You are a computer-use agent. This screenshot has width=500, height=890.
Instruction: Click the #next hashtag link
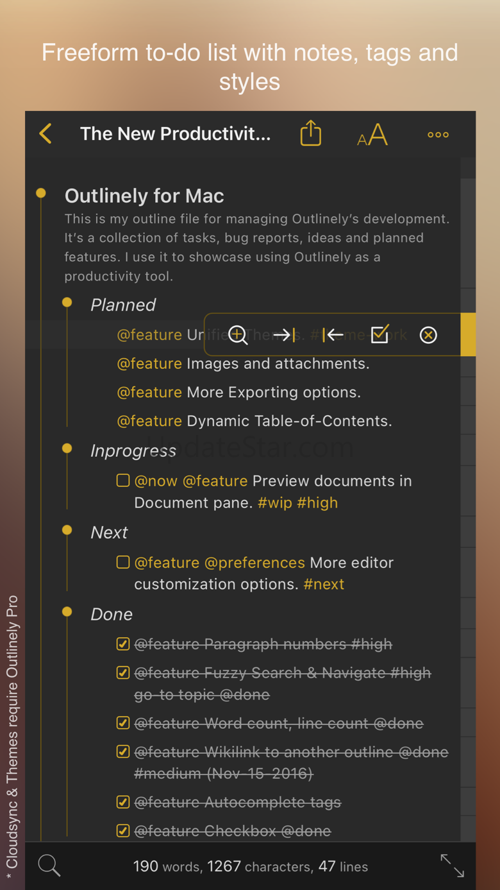(324, 584)
